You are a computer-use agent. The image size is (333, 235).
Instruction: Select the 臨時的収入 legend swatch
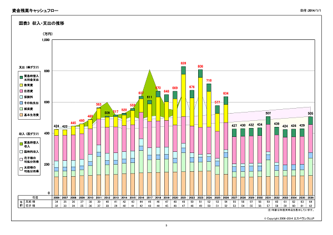[x=21, y=152]
